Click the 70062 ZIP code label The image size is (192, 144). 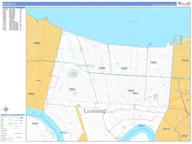(31, 94)
